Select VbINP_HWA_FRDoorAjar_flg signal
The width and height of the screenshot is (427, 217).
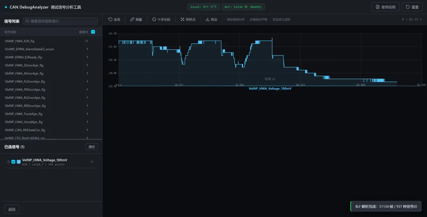coord(51,90)
